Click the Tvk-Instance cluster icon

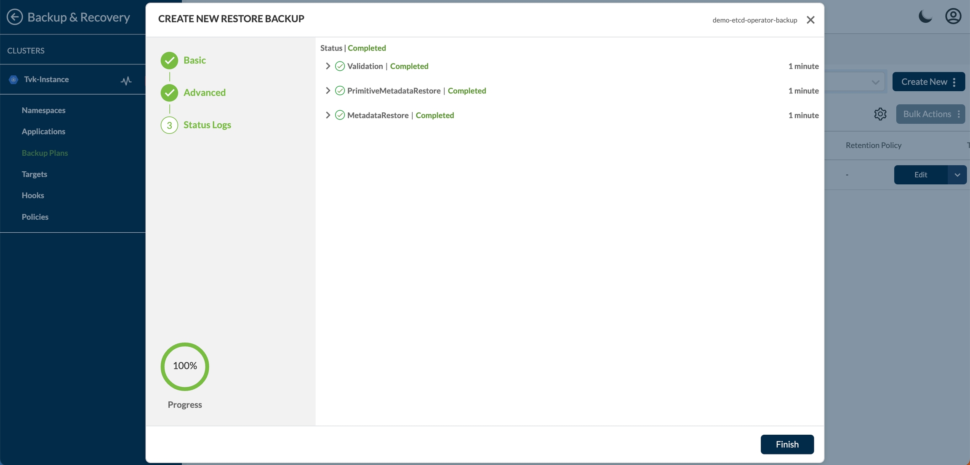13,80
